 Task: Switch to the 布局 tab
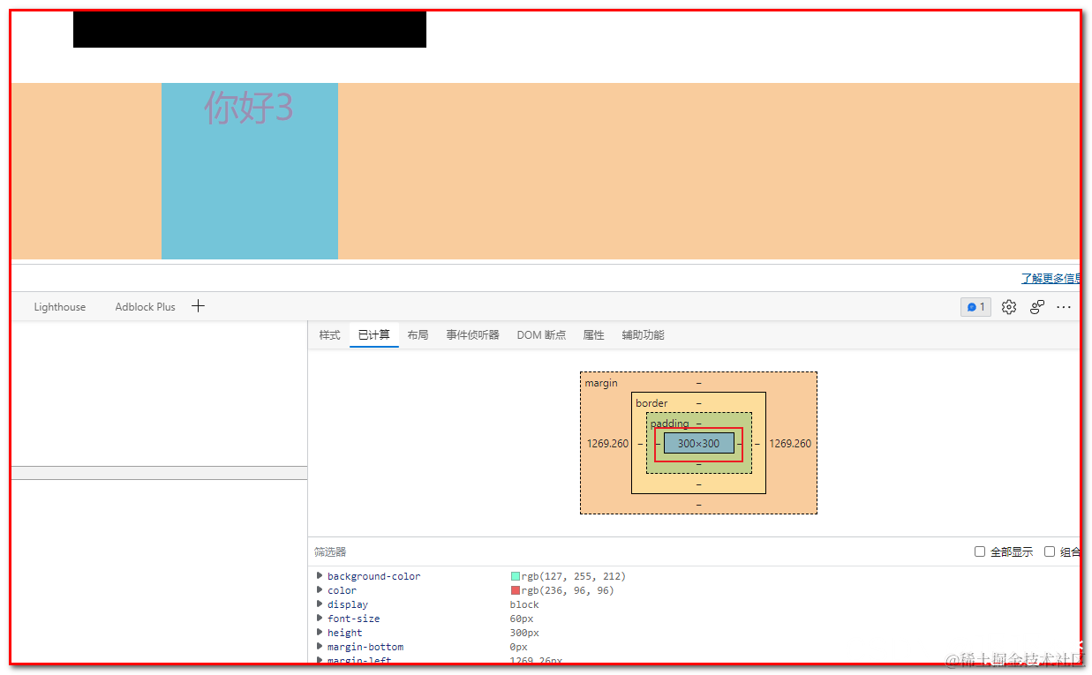pos(418,334)
